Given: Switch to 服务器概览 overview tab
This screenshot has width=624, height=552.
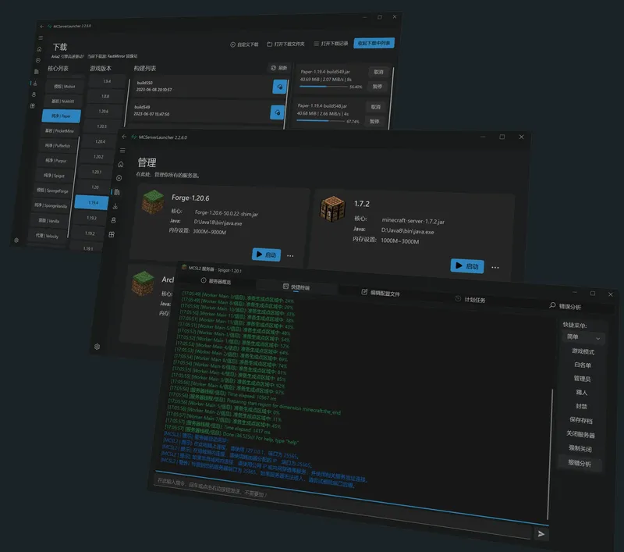Looking at the screenshot, I should click(x=216, y=281).
